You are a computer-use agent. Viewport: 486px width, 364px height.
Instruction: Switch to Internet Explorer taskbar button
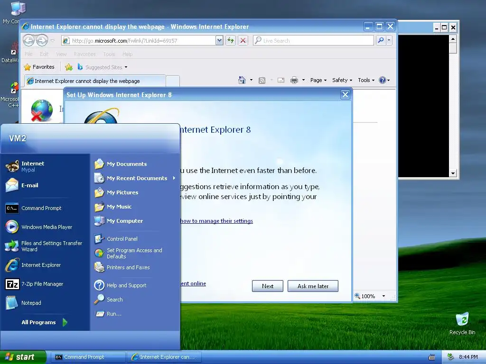(x=164, y=357)
